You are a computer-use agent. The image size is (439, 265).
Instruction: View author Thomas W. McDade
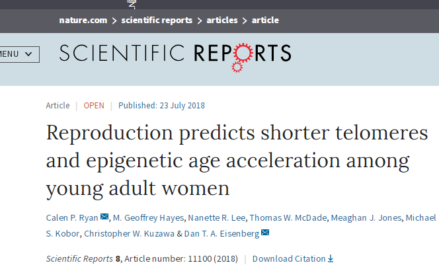point(288,217)
